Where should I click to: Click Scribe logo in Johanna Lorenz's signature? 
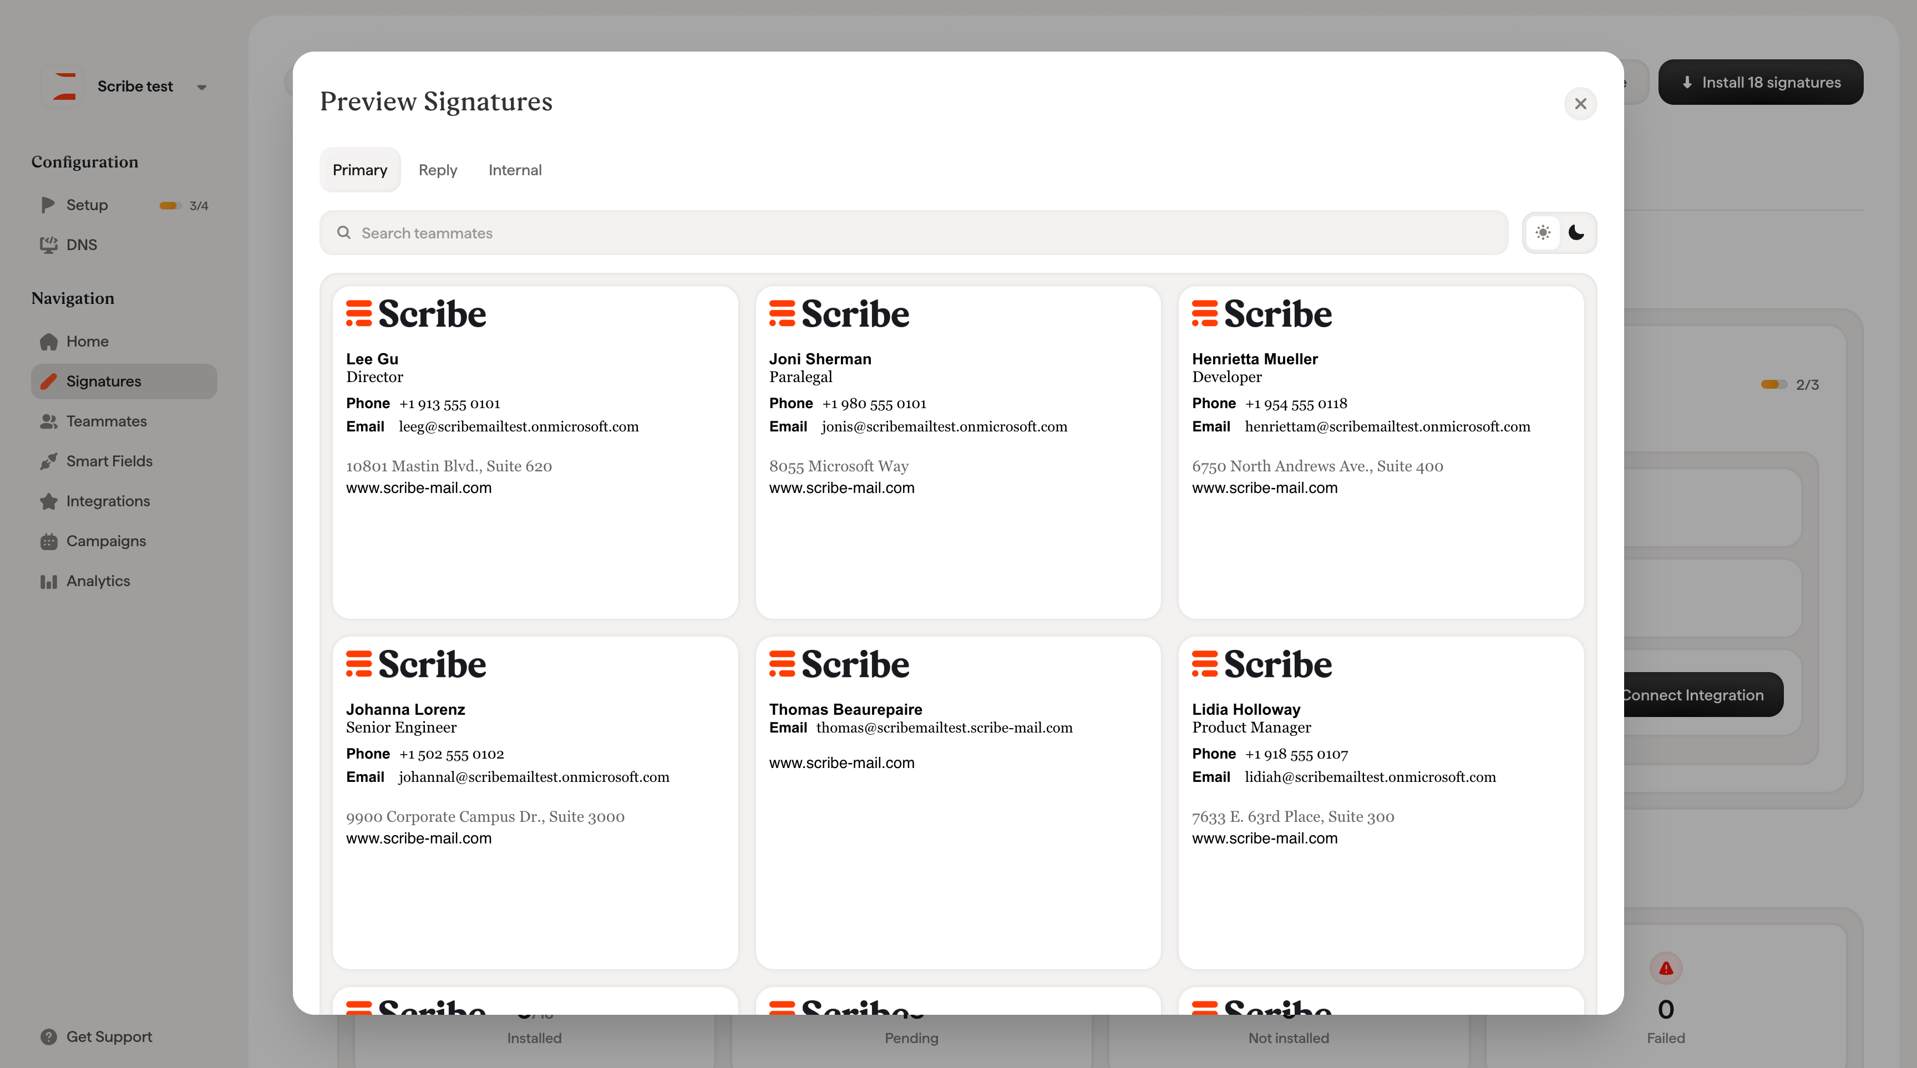(416, 663)
